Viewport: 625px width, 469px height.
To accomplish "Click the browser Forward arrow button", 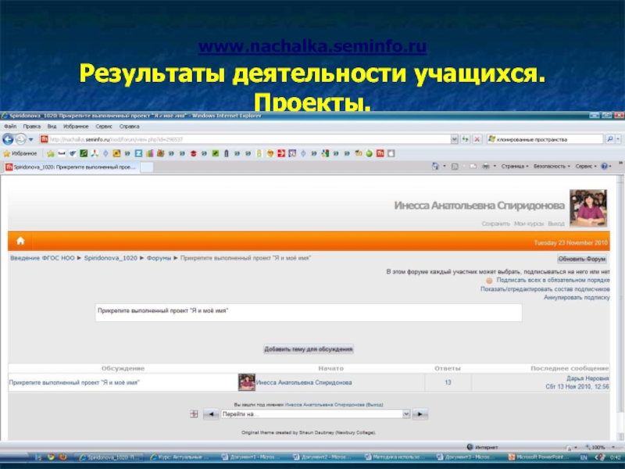I will pyautogui.click(x=21, y=139).
